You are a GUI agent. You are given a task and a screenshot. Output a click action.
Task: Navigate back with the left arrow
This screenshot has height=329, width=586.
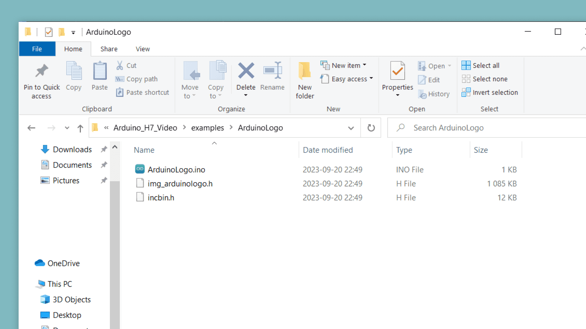click(x=31, y=128)
